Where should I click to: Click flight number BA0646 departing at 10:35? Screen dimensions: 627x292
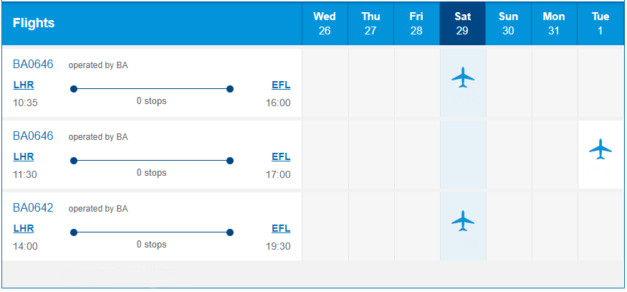33,65
